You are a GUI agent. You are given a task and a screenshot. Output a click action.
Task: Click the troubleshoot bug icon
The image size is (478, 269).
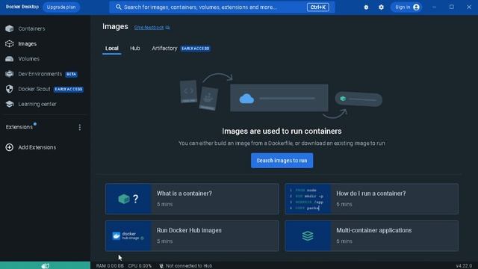366,7
